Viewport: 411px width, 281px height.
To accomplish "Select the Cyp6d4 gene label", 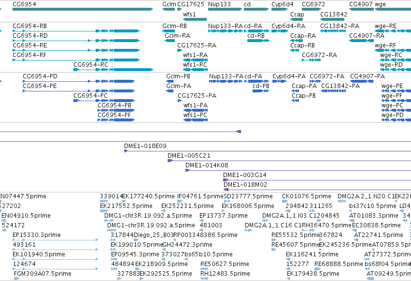I will pos(283,4).
